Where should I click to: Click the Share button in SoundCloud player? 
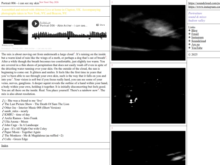click(x=101, y=25)
